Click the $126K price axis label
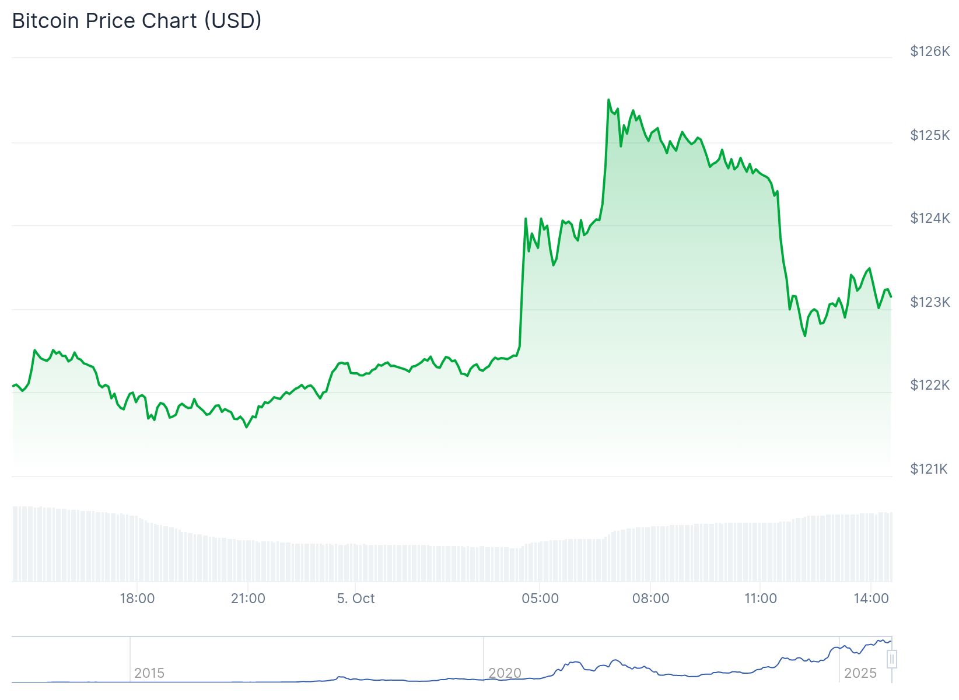The image size is (959, 700). pyautogui.click(x=930, y=51)
